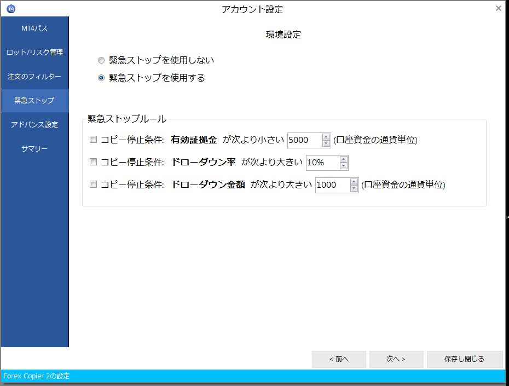Screen dimensions: 509x386
Task: Click the Forex Copier 2の設定 taskbar entry
Action: point(34,376)
